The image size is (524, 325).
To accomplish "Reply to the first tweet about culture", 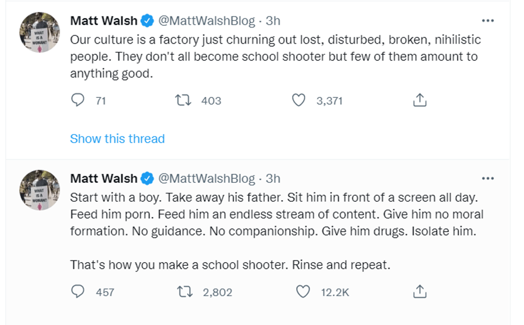I will point(78,101).
